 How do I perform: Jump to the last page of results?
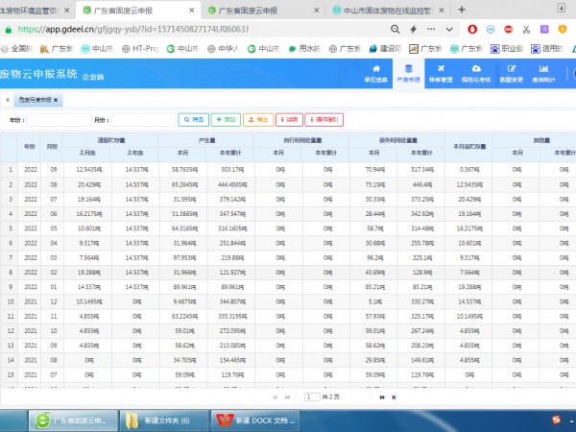pyautogui.click(x=394, y=397)
